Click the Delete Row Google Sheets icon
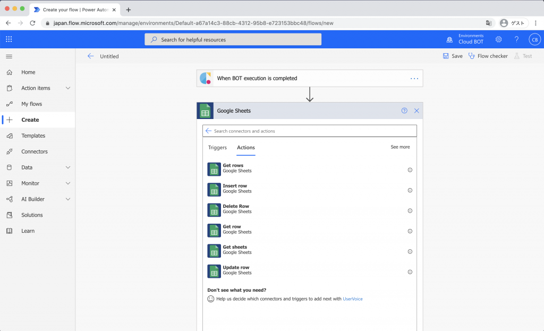The height and width of the screenshot is (331, 544). [x=214, y=210]
